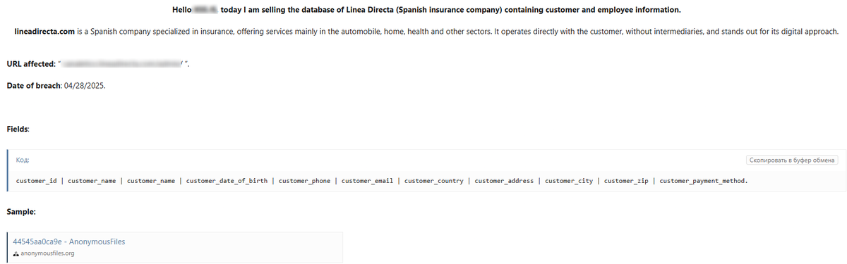Click the customer_id field name
The height and width of the screenshot is (264, 847).
37,181
